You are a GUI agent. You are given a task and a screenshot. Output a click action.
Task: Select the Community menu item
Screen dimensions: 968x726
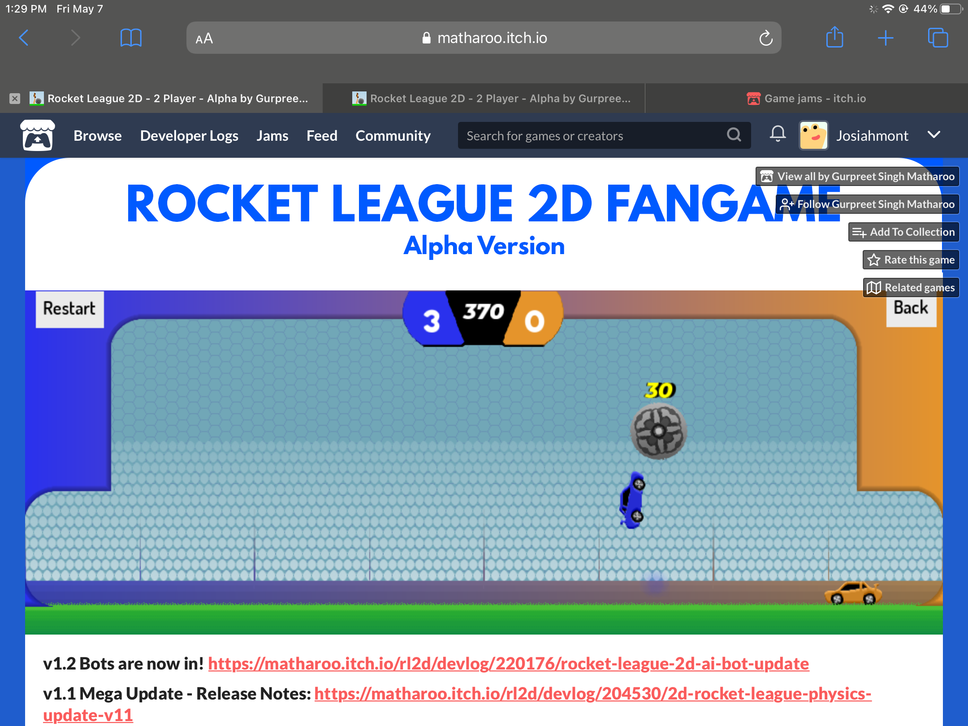(x=393, y=136)
